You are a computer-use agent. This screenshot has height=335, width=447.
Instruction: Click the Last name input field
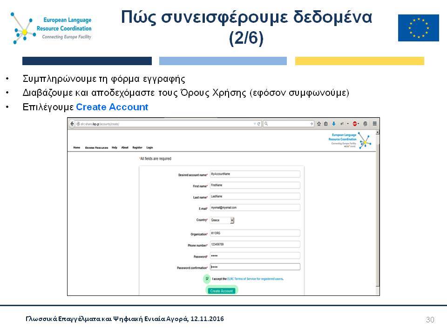pos(255,196)
